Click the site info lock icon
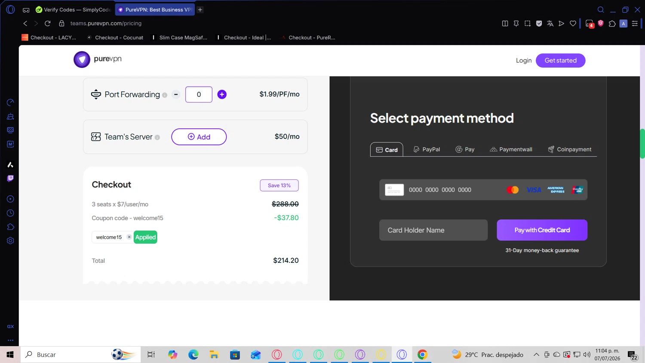The height and width of the screenshot is (363, 645). [x=61, y=23]
